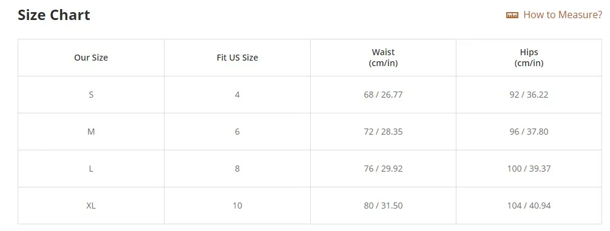This screenshot has width=610, height=231.
Task: Click the Size Chart heading
Action: (53, 15)
